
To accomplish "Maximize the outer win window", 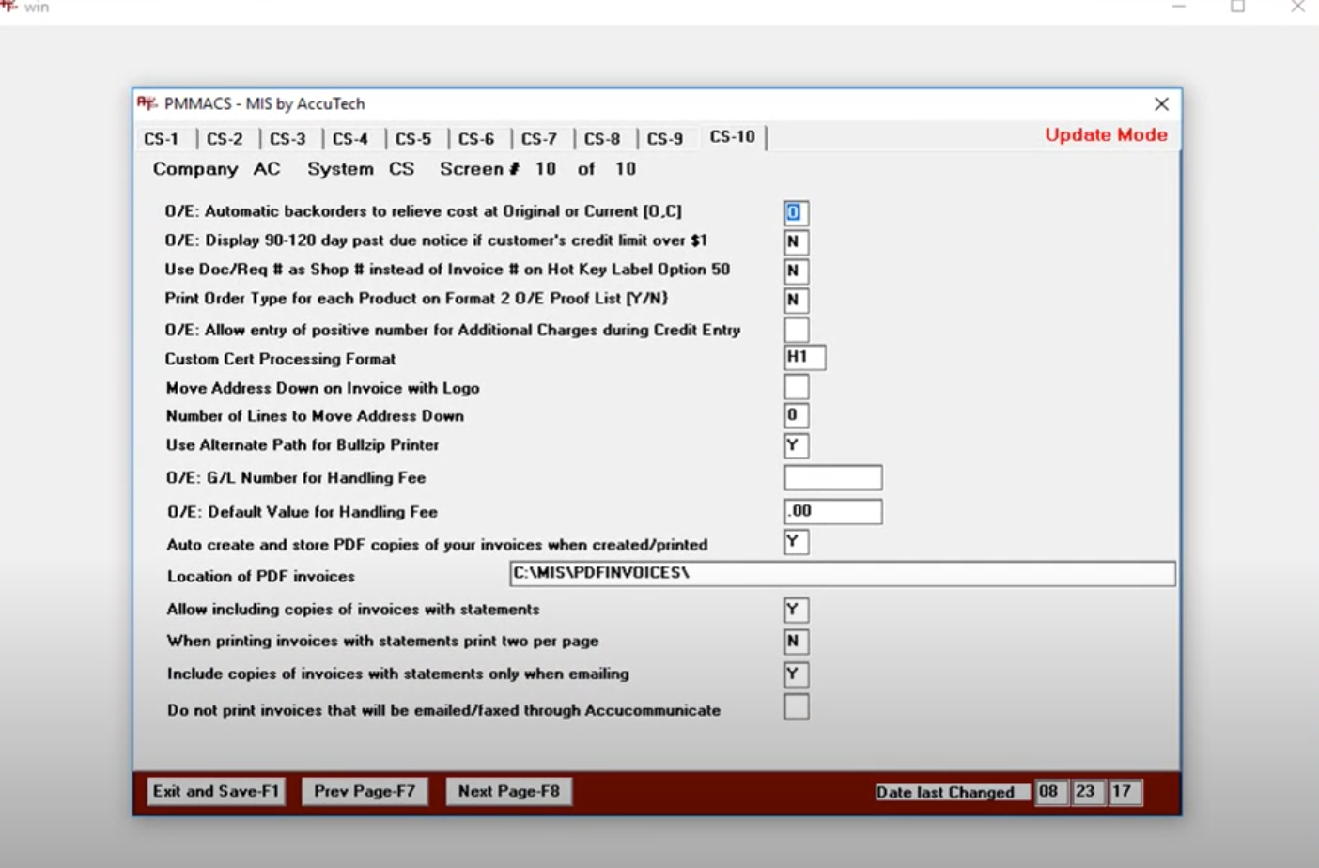I will tap(1238, 7).
